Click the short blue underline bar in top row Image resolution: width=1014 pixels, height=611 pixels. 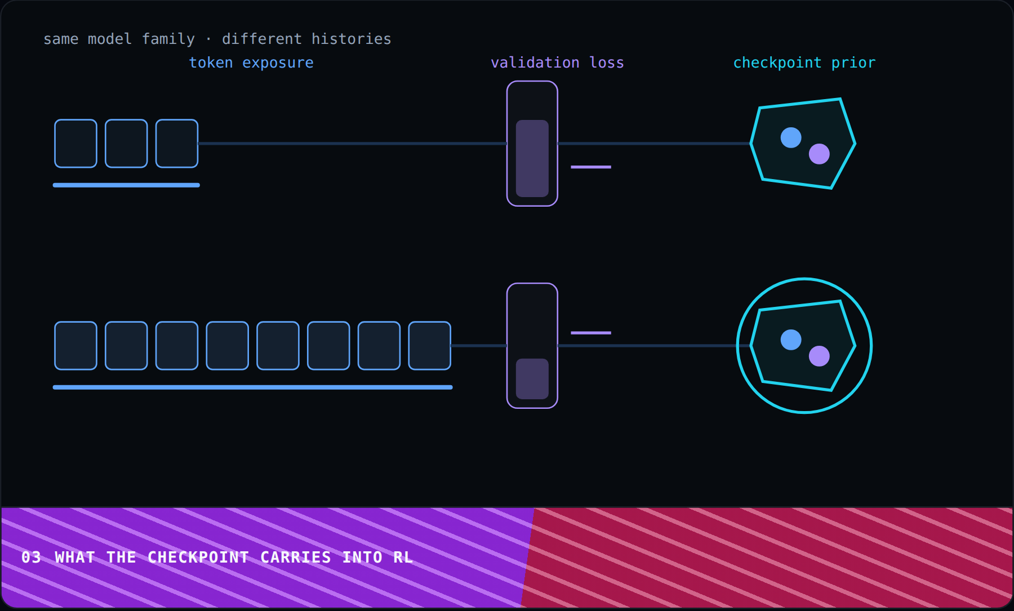(x=126, y=185)
